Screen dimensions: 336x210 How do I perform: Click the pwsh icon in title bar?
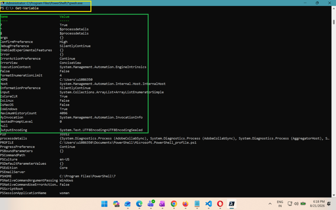[x=2, y=3]
